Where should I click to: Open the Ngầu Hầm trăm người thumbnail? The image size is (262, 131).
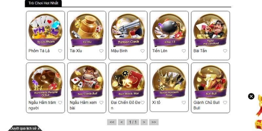coord(45,82)
